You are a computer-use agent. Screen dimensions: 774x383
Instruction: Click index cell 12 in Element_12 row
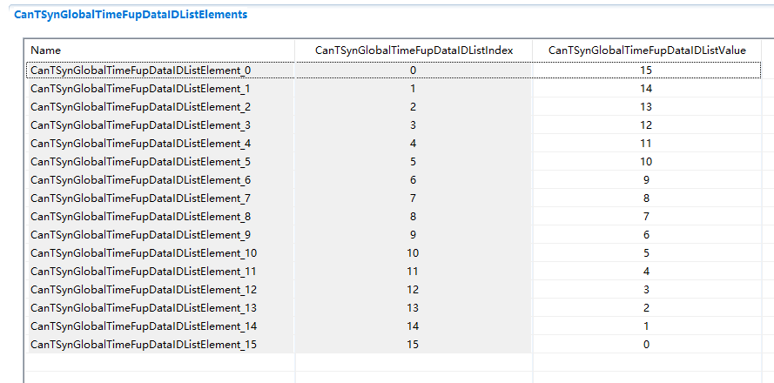[x=414, y=289]
